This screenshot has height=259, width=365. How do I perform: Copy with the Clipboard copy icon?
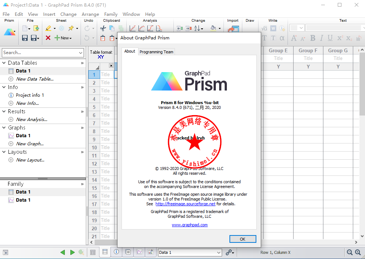coord(112,28)
